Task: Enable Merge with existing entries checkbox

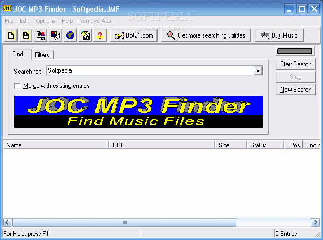Action: coord(17,86)
